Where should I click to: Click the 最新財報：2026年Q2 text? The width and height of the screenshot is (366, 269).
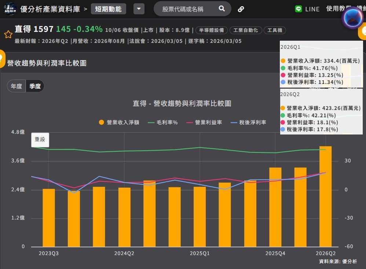coord(41,41)
